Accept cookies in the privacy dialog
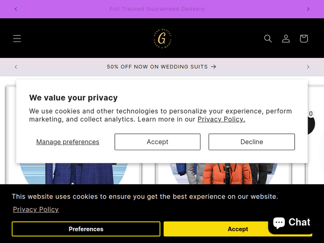The height and width of the screenshot is (243, 324). (x=157, y=142)
